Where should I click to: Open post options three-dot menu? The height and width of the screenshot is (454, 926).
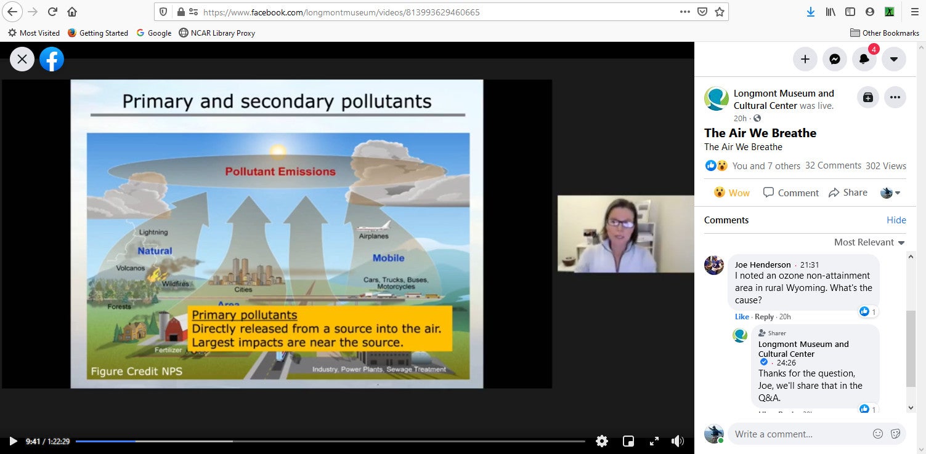tap(895, 97)
